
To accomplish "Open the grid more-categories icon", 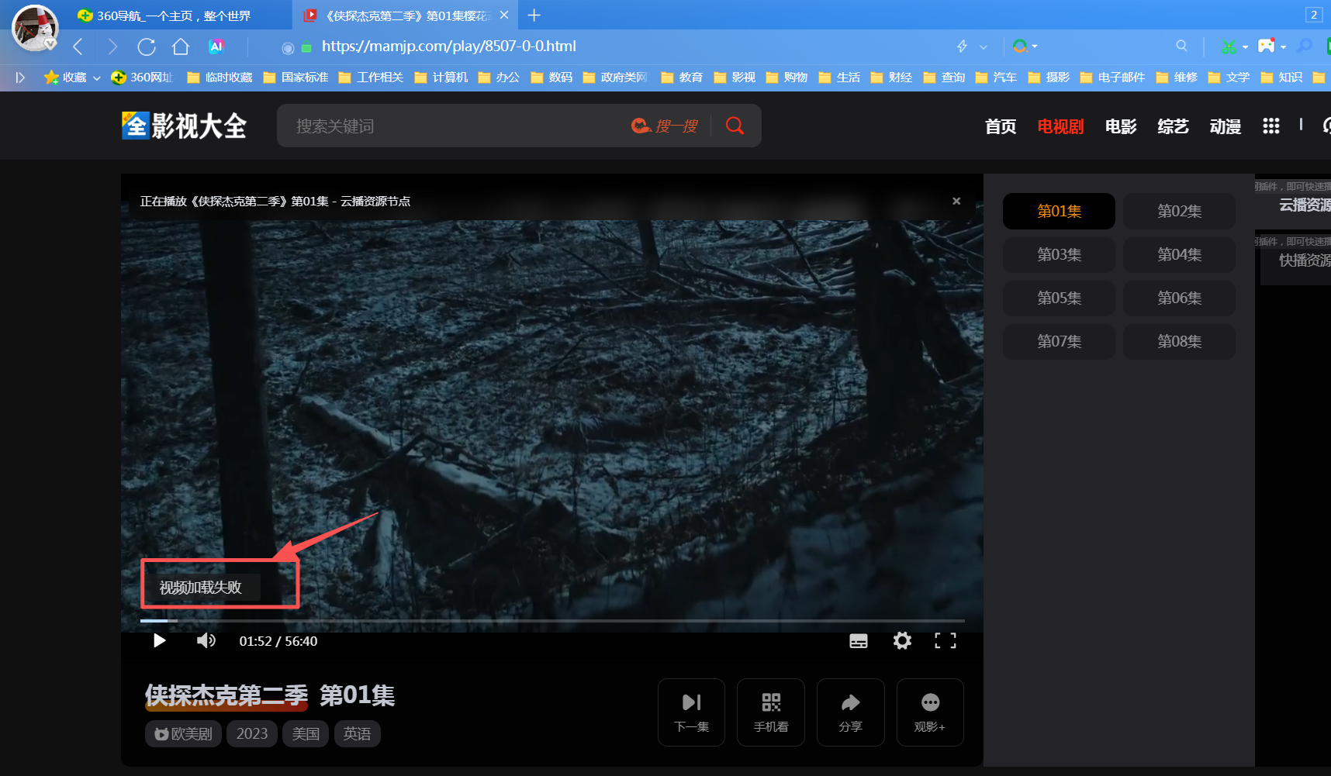I will [1270, 126].
